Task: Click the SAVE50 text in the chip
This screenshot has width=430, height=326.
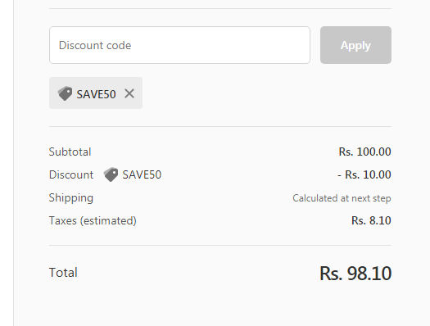Action: click(96, 94)
